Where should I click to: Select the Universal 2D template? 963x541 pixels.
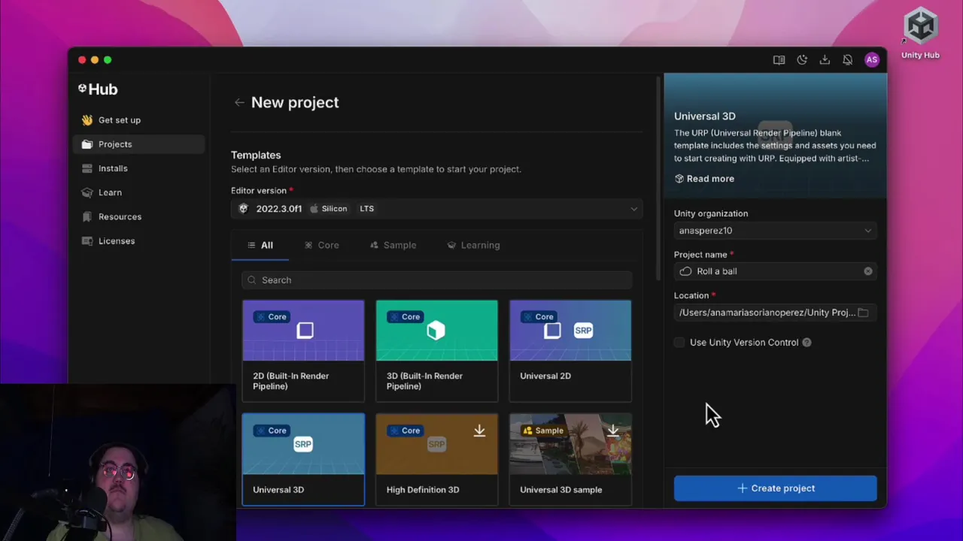coord(570,351)
